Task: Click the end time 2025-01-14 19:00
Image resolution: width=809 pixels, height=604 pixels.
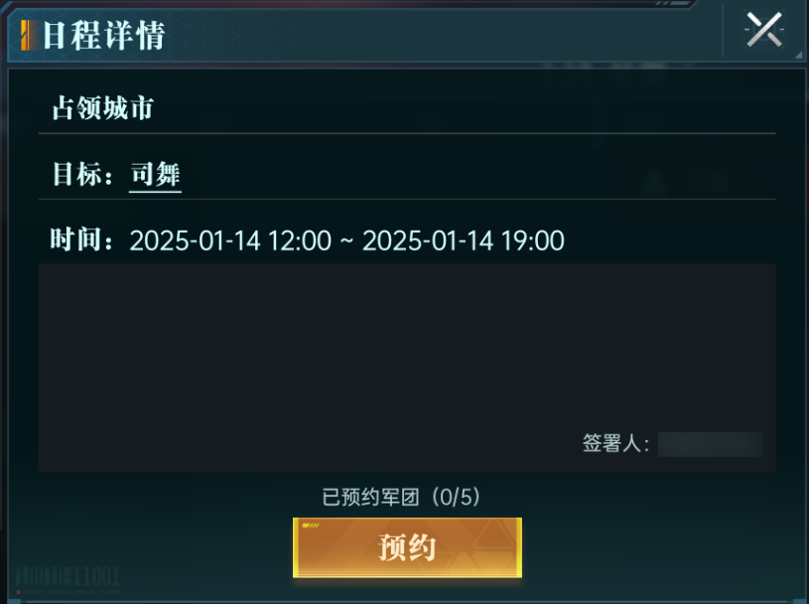Action: point(464,240)
